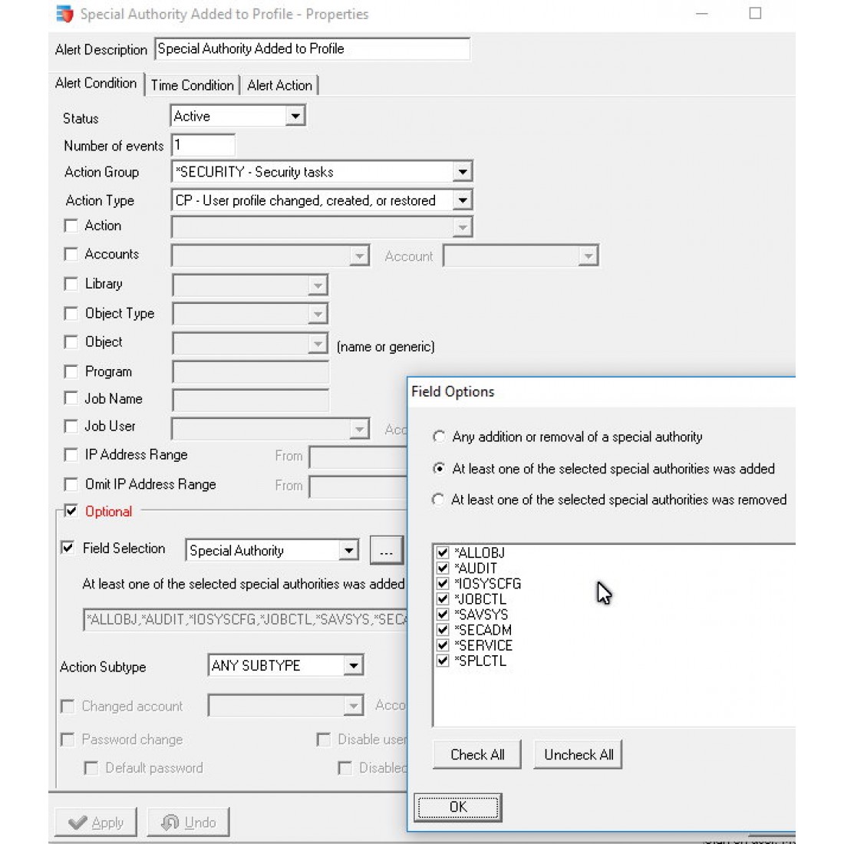The height and width of the screenshot is (844, 844).
Task: Uncheck the Optional checkbox
Action: pos(71,510)
